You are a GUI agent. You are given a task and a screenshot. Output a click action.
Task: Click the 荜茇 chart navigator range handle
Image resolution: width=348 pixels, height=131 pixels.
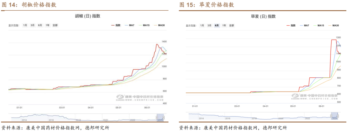click(x=331, y=116)
